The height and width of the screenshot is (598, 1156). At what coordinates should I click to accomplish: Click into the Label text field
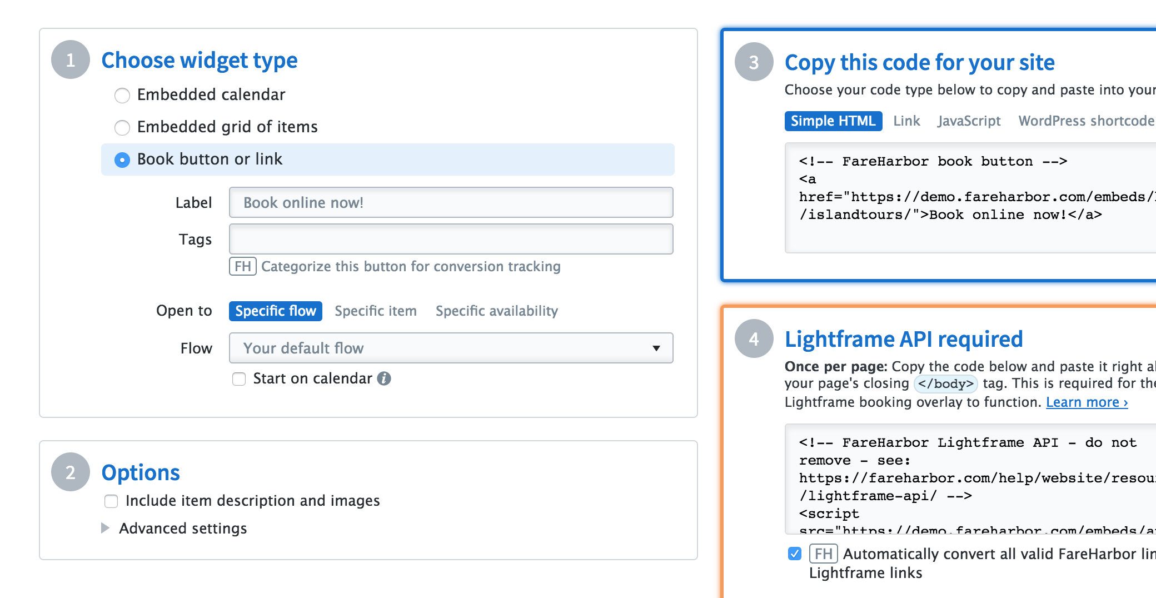[451, 202]
